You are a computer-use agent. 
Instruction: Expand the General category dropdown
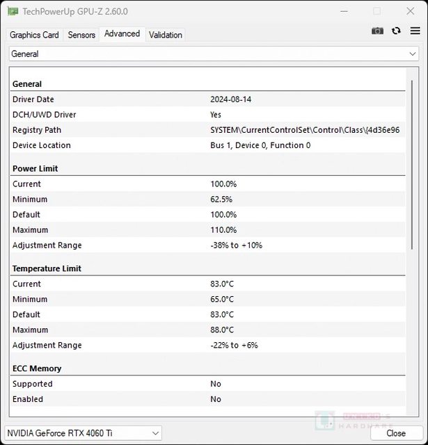[x=214, y=54]
